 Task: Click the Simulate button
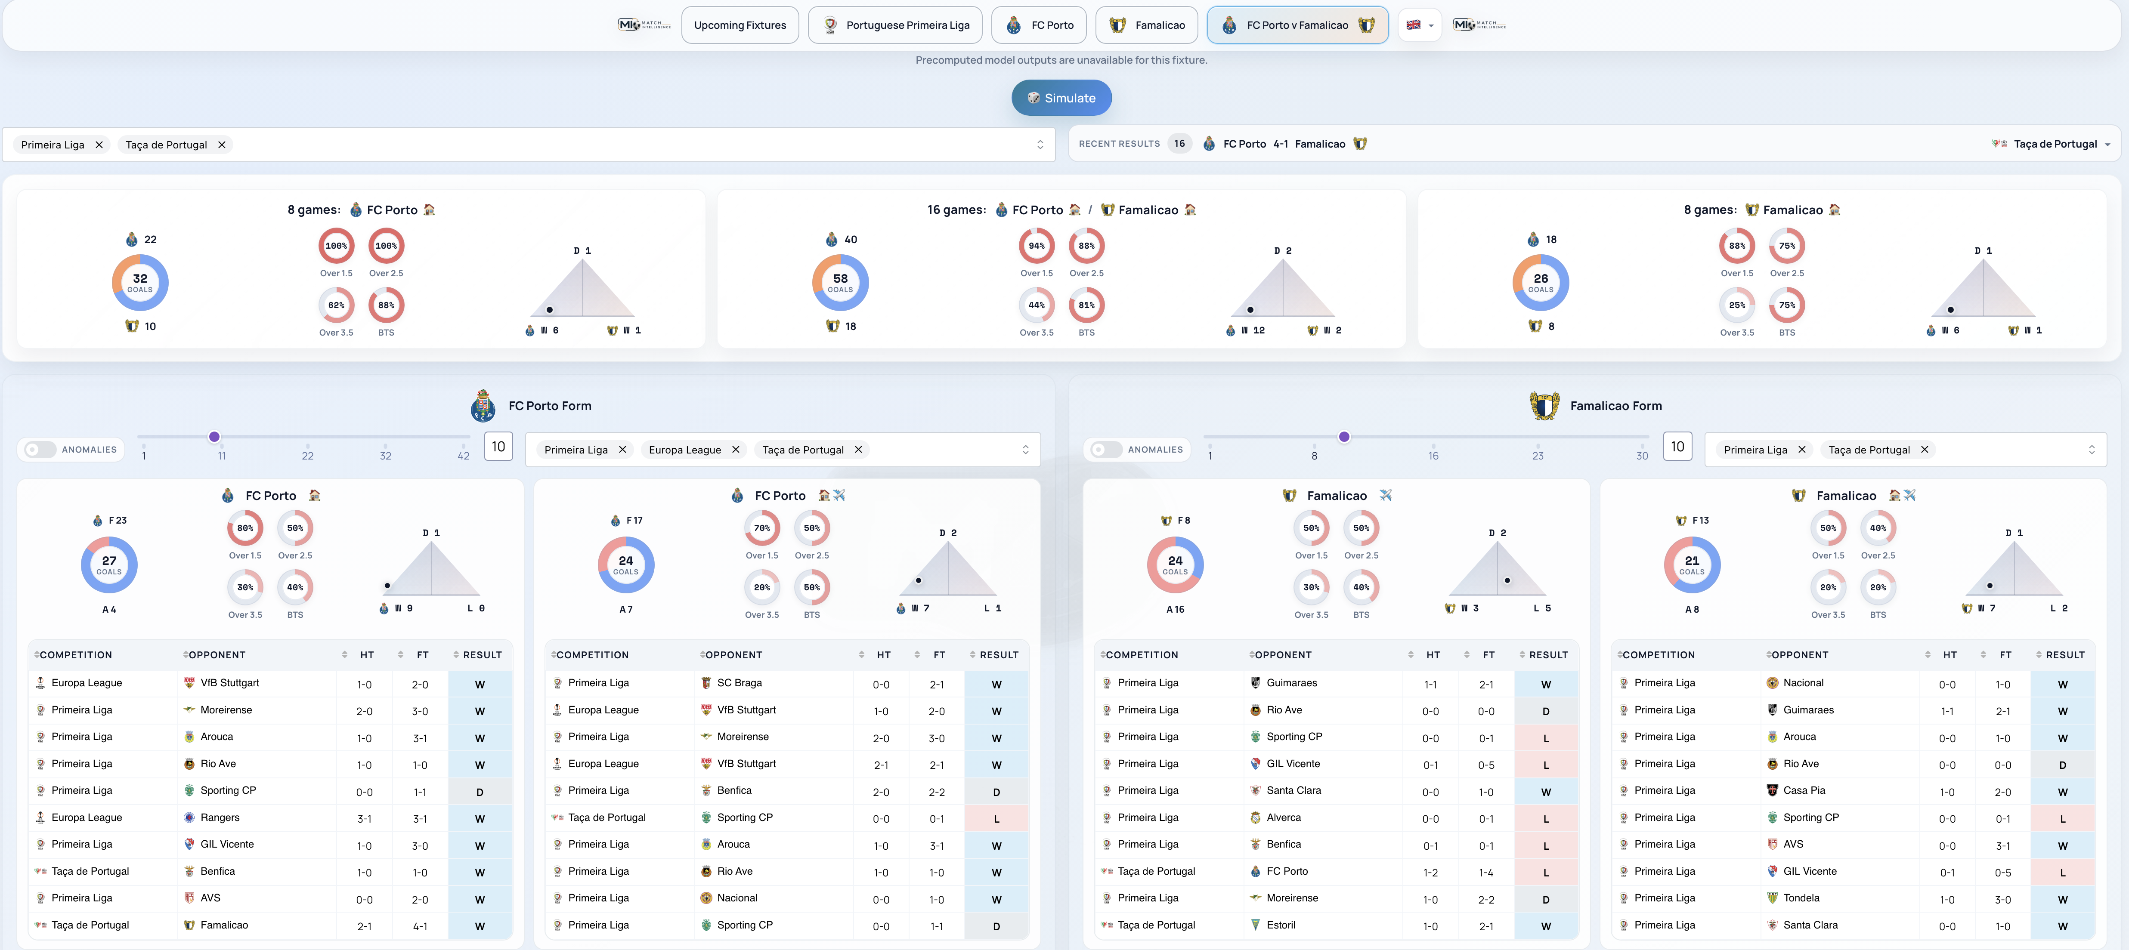[1061, 98]
